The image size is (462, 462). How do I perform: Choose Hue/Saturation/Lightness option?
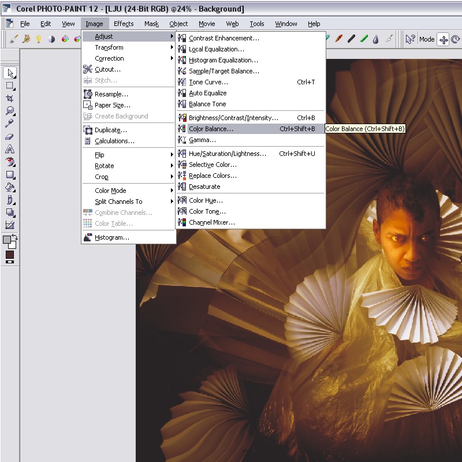pyautogui.click(x=251, y=154)
